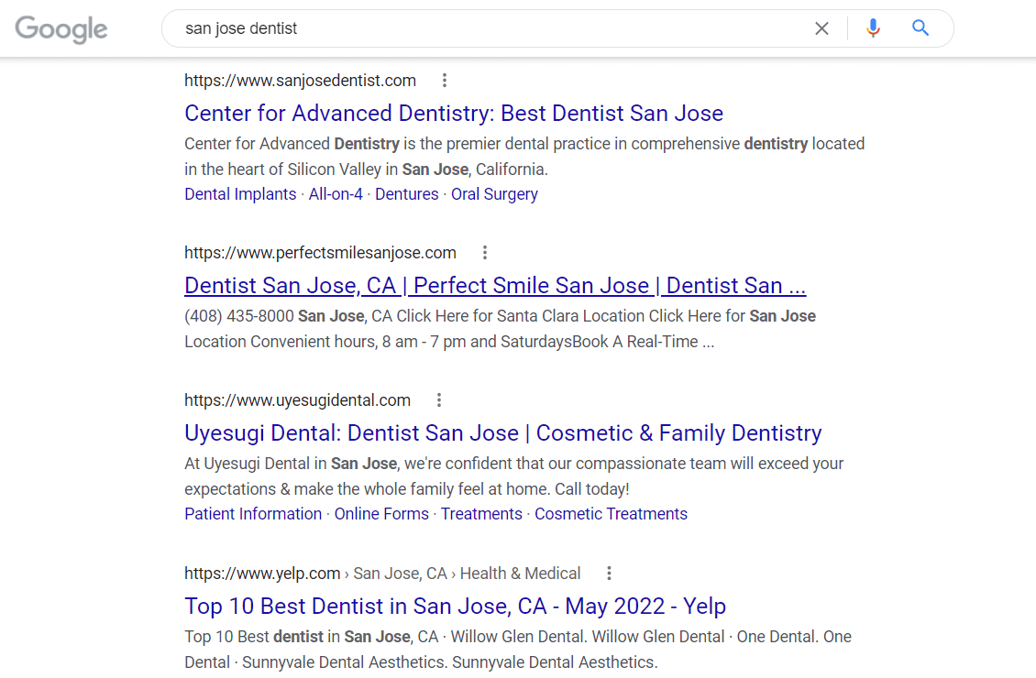Open the Center for Advanced Dentistry result
The image size is (1036, 678).
454,113
